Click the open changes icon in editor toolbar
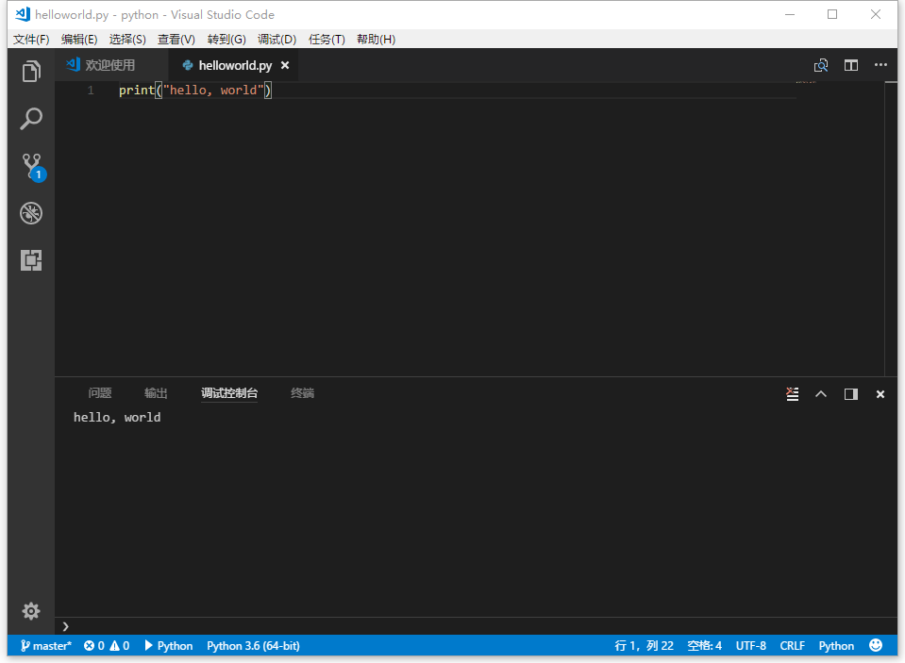Image resolution: width=905 pixels, height=663 pixels. click(821, 65)
